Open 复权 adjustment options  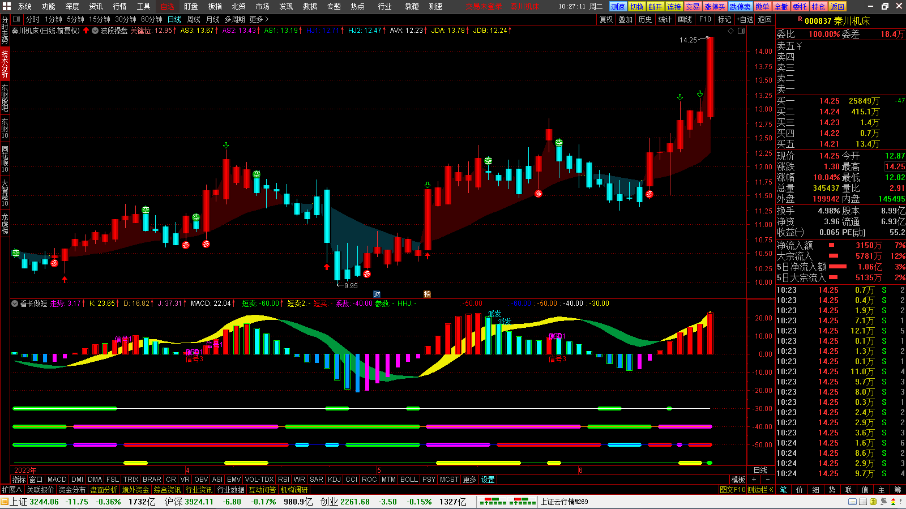pyautogui.click(x=606, y=19)
